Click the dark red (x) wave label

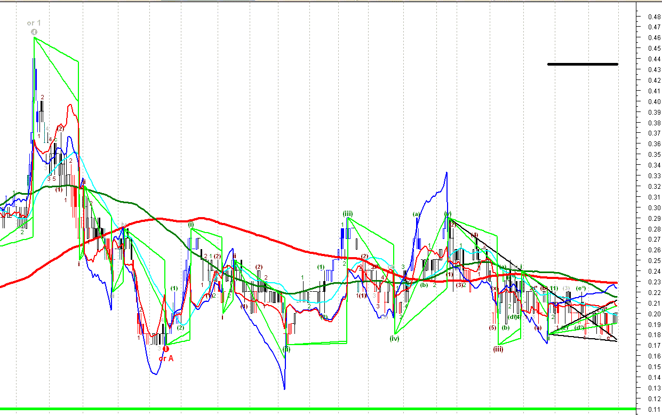point(495,289)
